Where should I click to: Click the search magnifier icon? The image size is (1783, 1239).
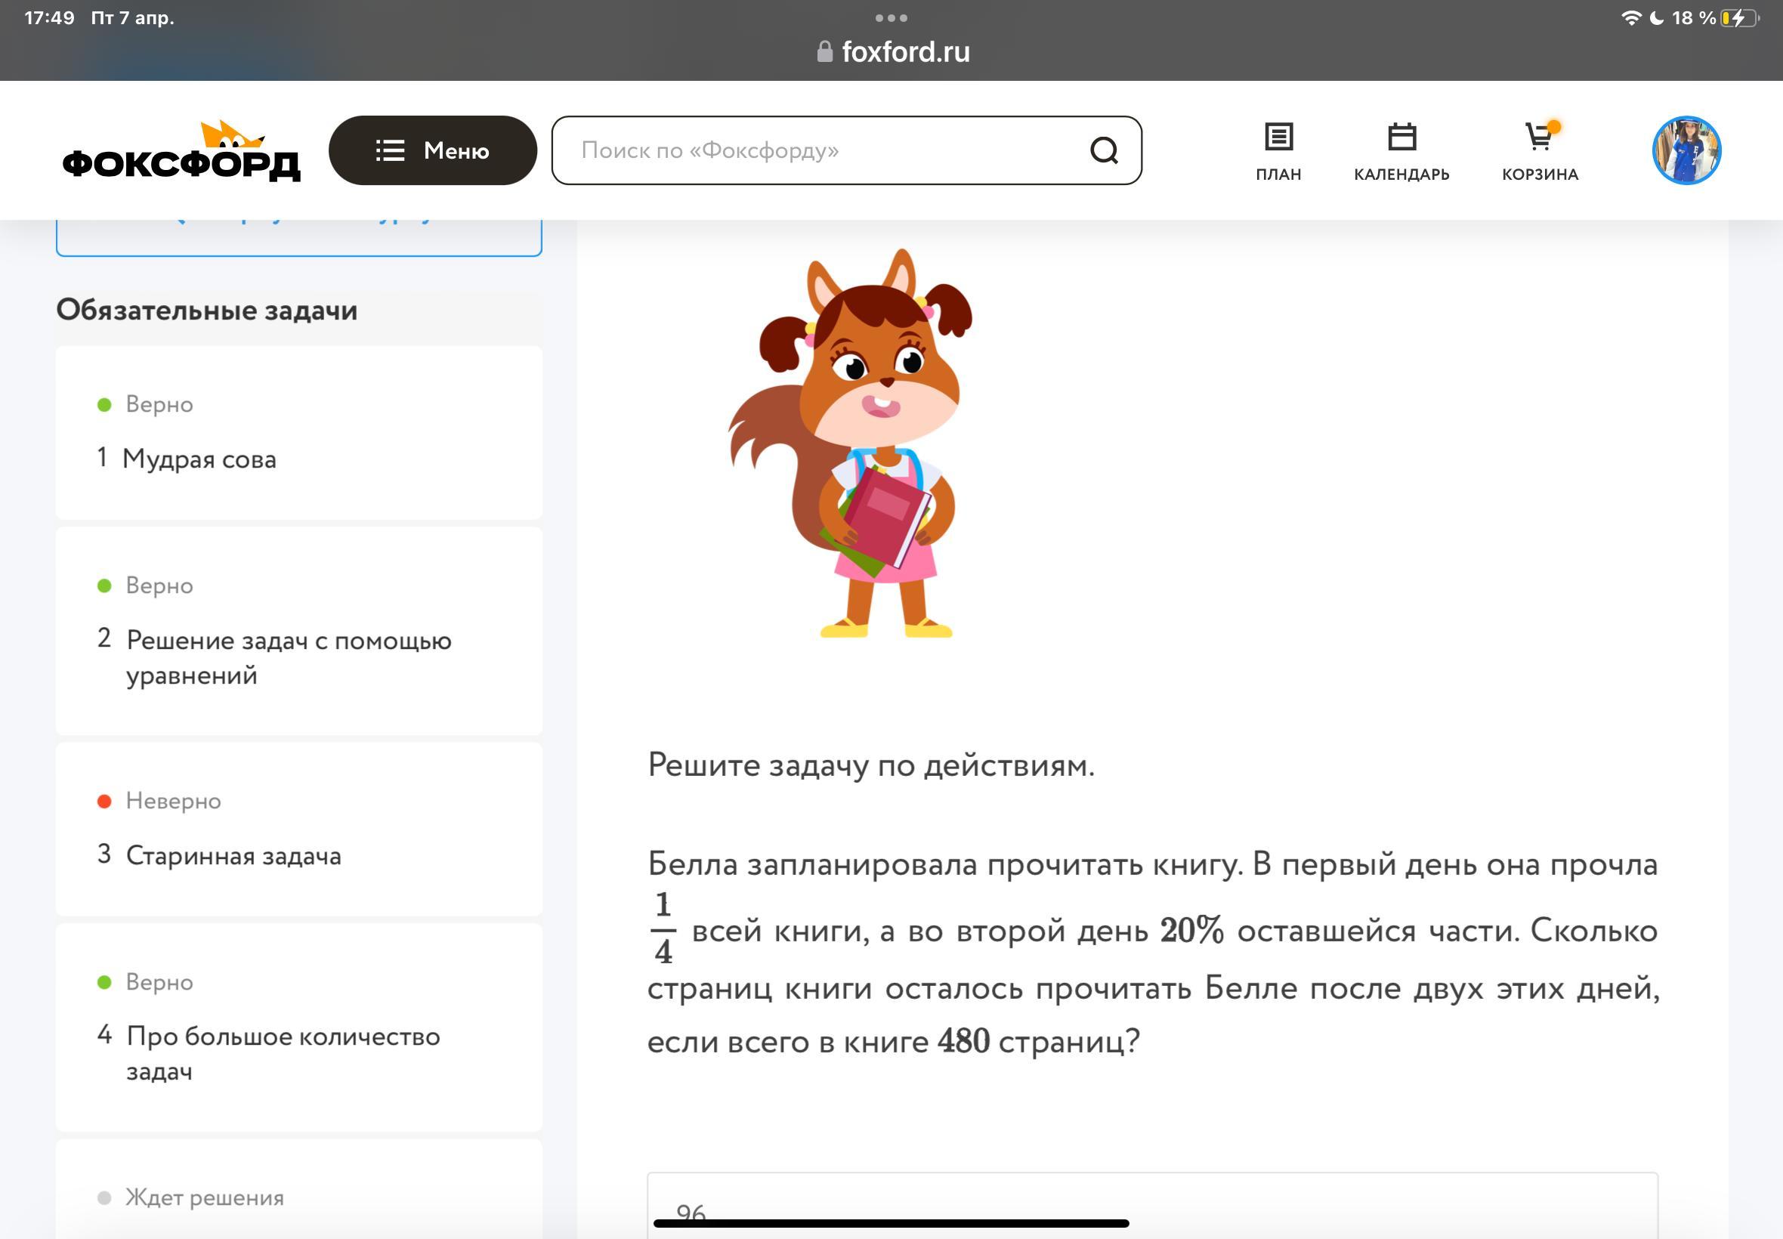click(1103, 150)
